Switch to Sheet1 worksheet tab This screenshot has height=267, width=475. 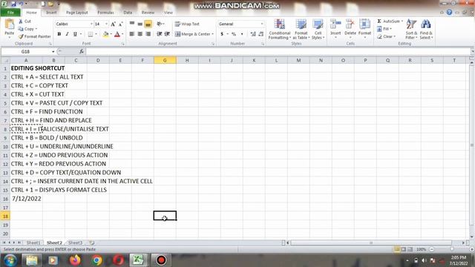click(x=33, y=243)
